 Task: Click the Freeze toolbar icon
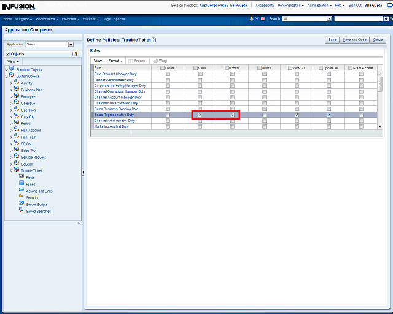point(130,61)
